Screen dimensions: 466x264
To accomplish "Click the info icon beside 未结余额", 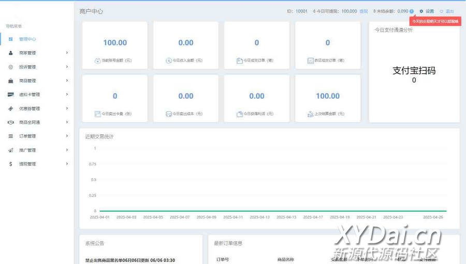I will pyautogui.click(x=412, y=11).
